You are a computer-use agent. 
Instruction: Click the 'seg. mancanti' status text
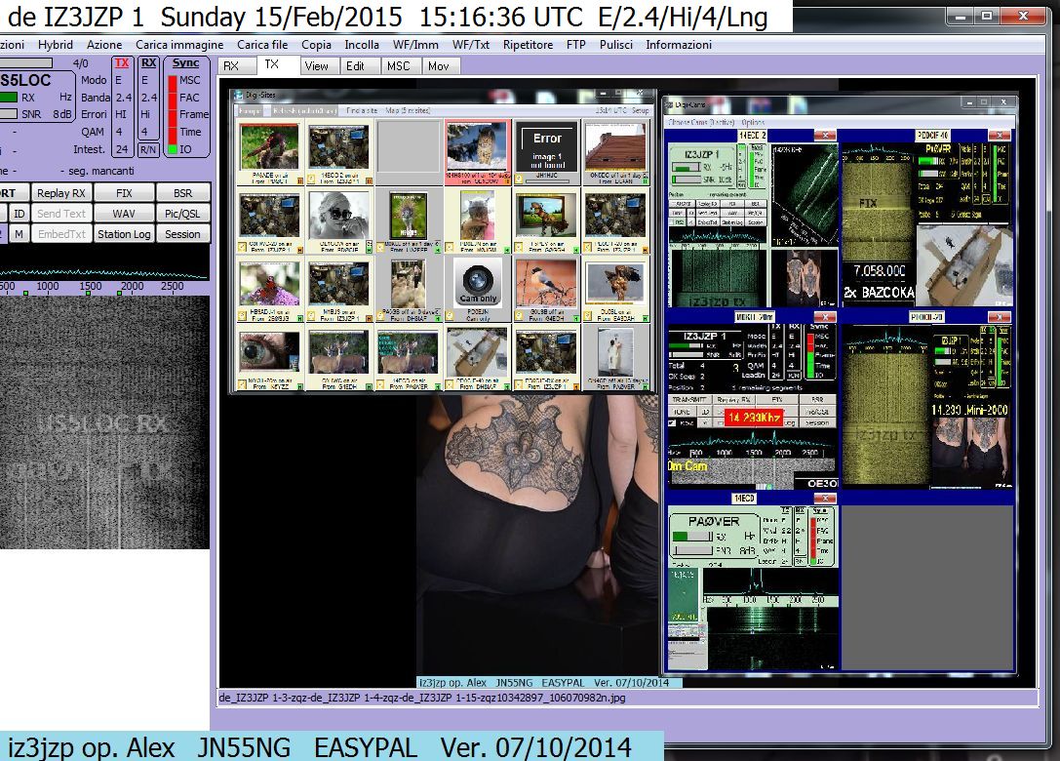(x=101, y=171)
